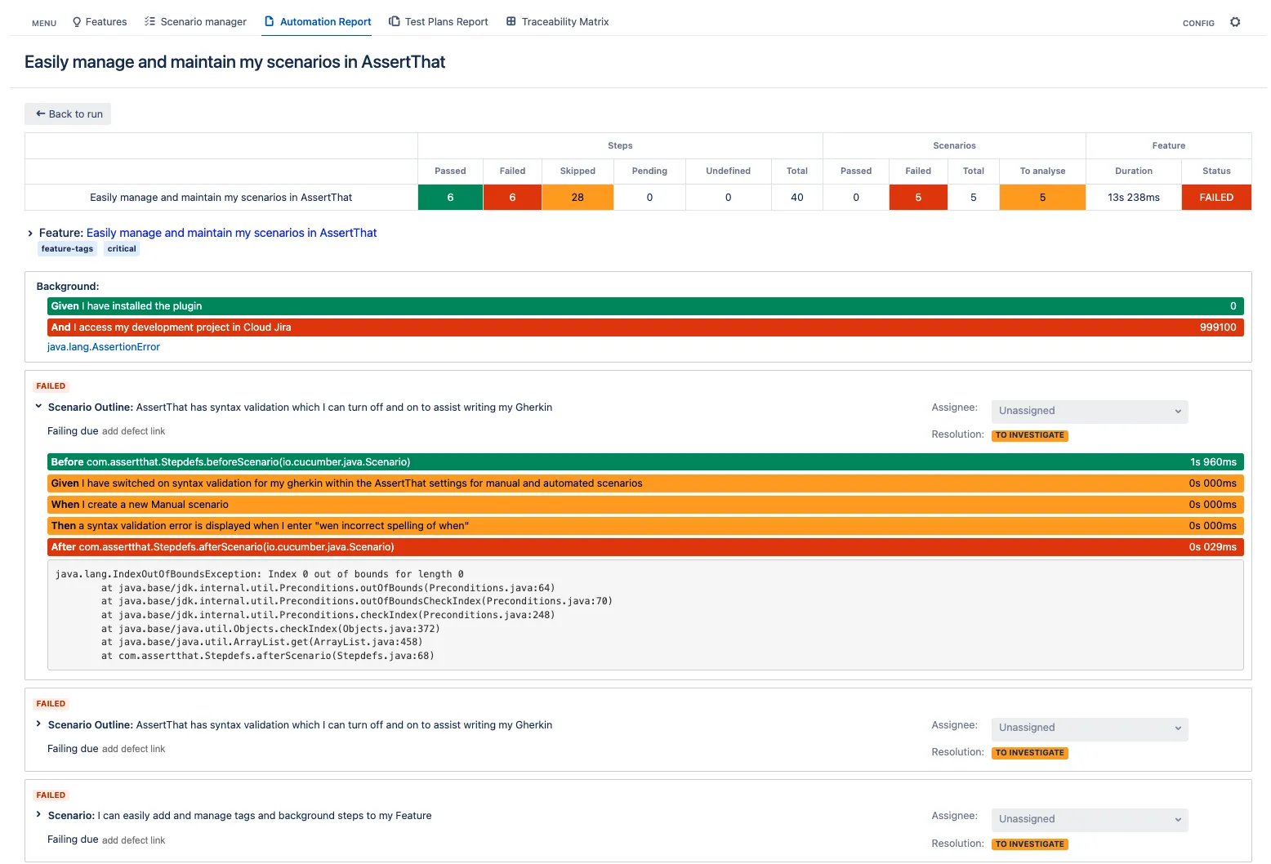This screenshot has height=864, width=1271.
Task: Switch to Scenario manager tab
Action: click(x=195, y=22)
